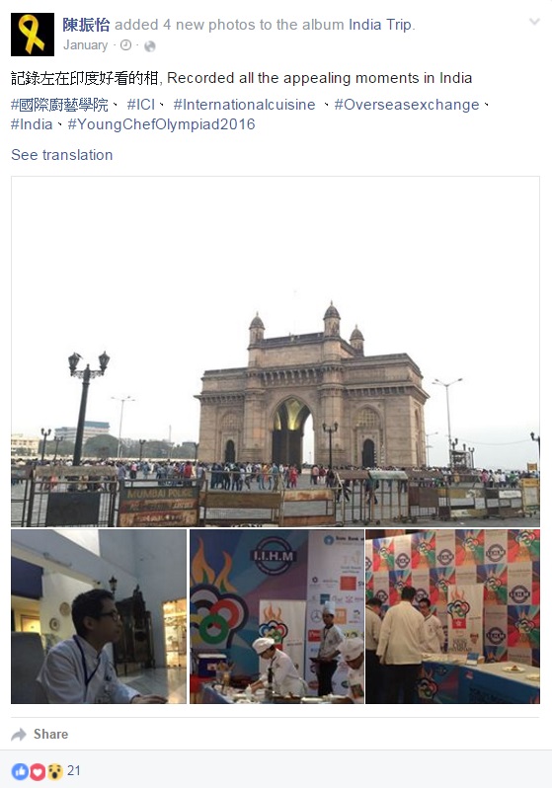This screenshot has height=788, width=552.
Task: Open the #國際廚藝學院 hashtag
Action: point(60,105)
